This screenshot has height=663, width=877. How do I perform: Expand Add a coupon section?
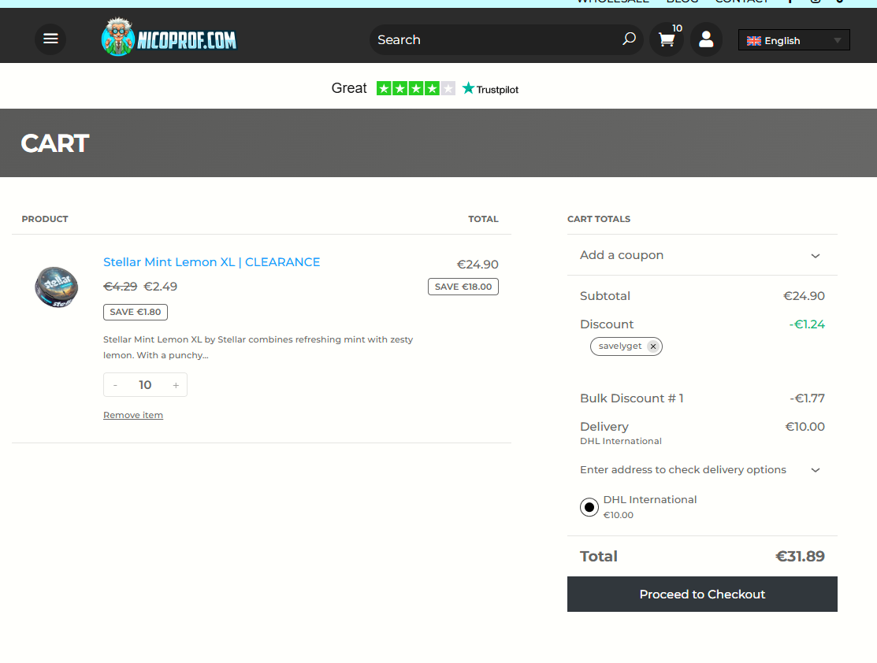tap(702, 255)
